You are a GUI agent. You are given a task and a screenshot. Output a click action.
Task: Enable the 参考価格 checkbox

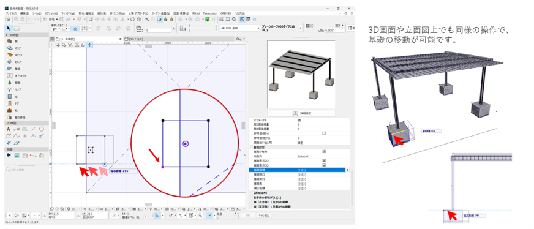[x=324, y=133]
